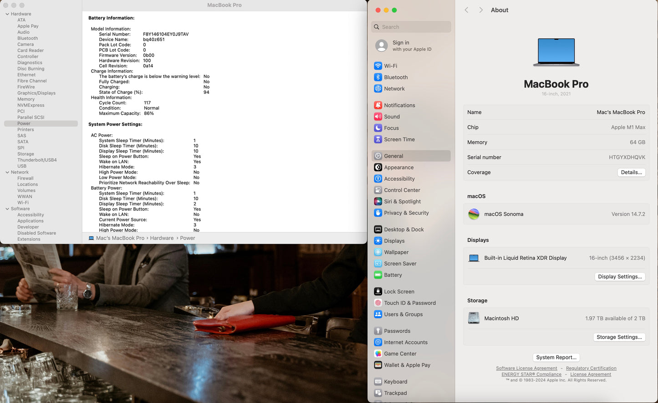Collapse the Software tree section

pos(7,209)
